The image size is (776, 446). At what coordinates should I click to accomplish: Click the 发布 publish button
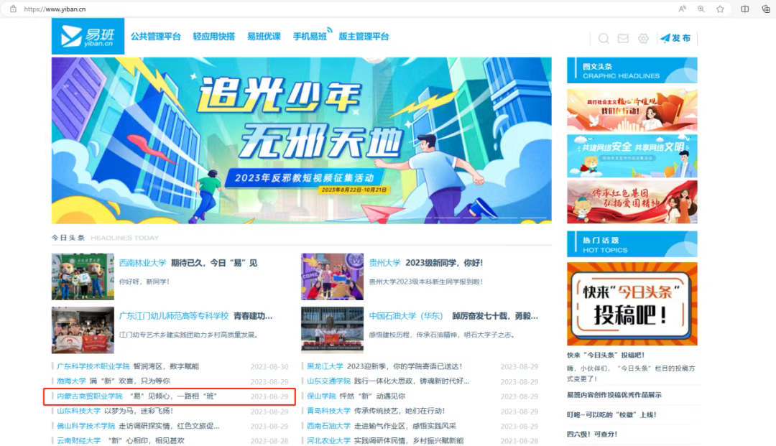click(x=675, y=38)
